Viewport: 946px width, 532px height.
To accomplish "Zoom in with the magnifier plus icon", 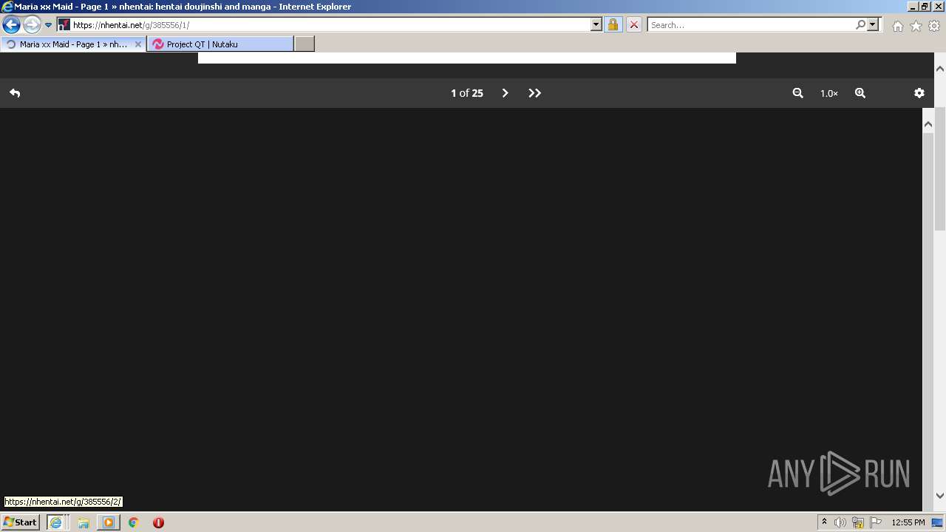I will 860,93.
